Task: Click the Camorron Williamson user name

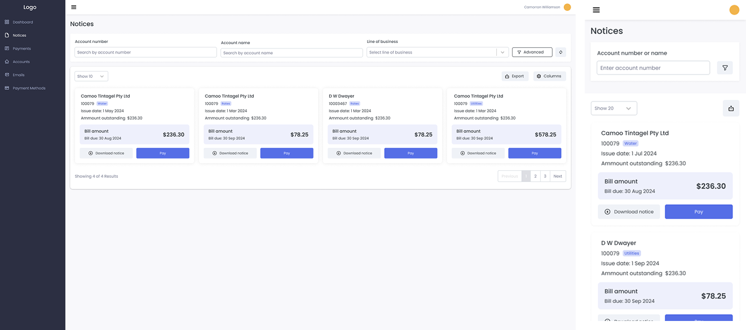Action: pos(542,7)
